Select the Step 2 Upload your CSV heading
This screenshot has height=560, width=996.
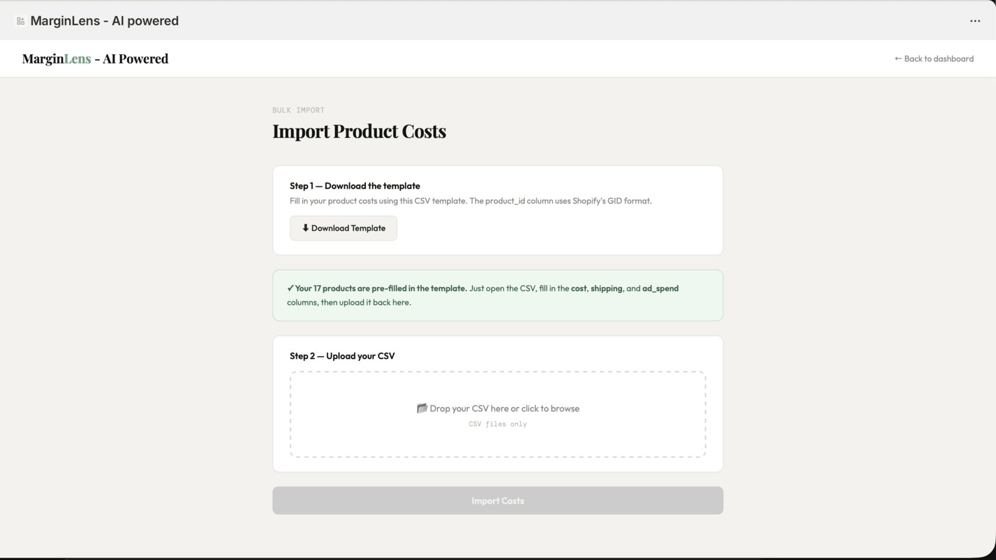tap(342, 356)
